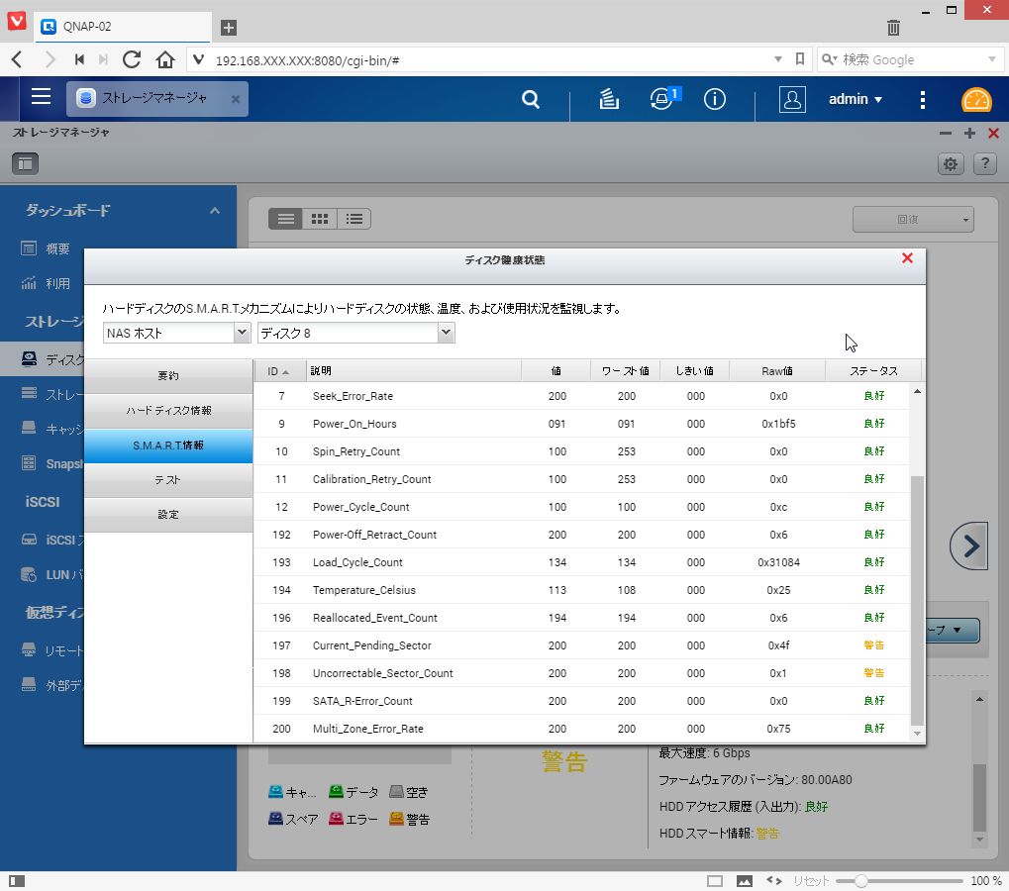
Task: Click the リセット zoom reset button
Action: coord(811,881)
